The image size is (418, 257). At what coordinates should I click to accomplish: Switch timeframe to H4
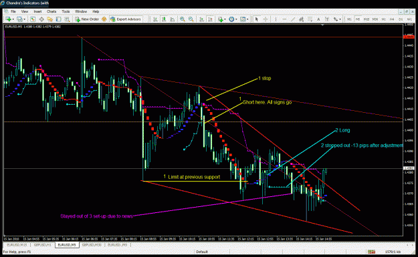tap(392, 19)
